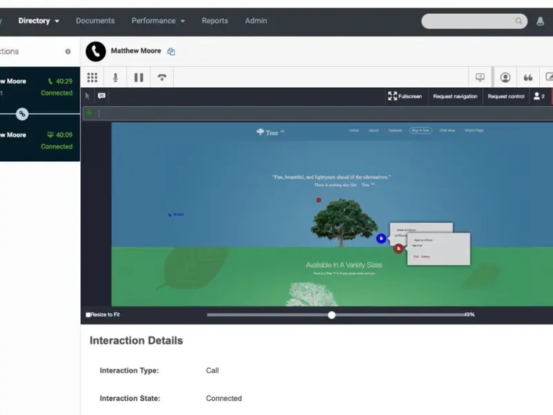Click the Matthew Moore name heading

coord(135,50)
